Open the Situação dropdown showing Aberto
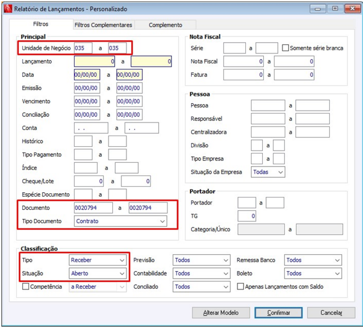 (121, 273)
